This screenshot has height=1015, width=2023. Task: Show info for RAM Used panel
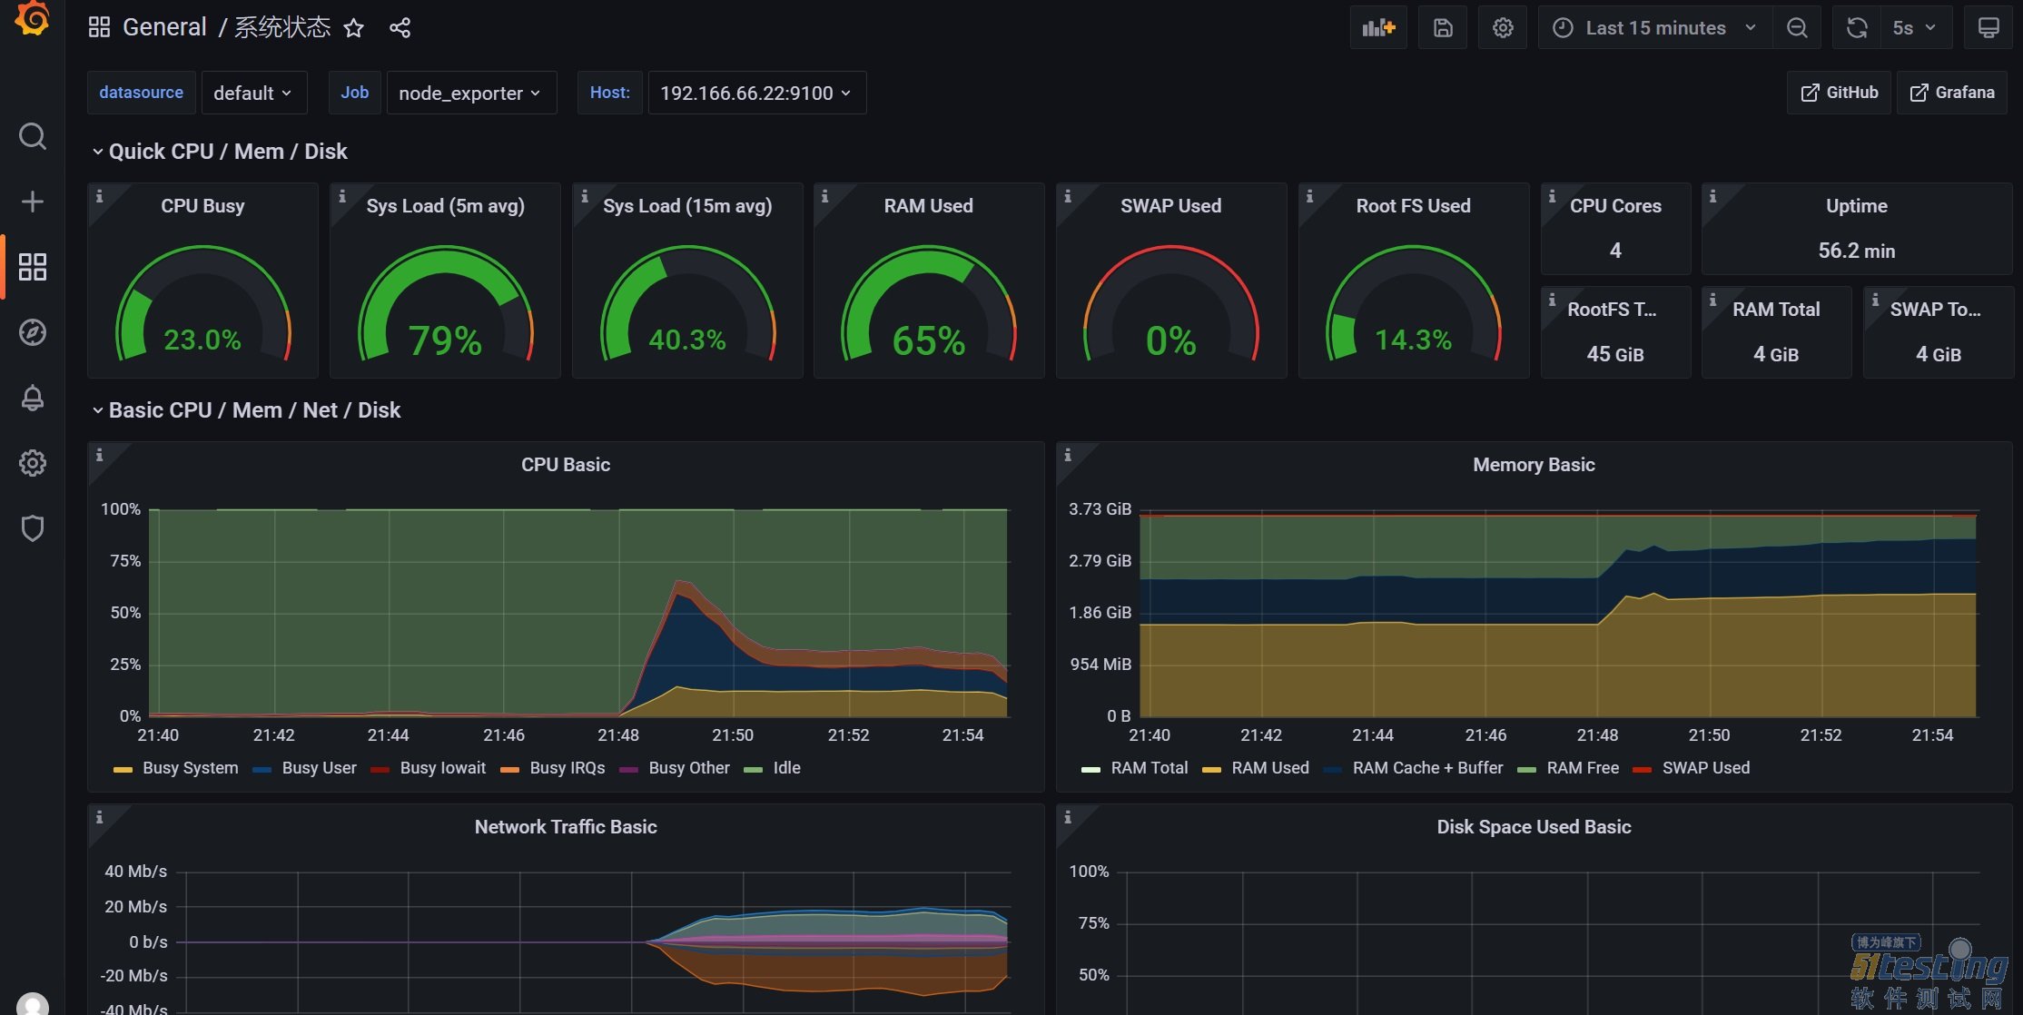[825, 196]
